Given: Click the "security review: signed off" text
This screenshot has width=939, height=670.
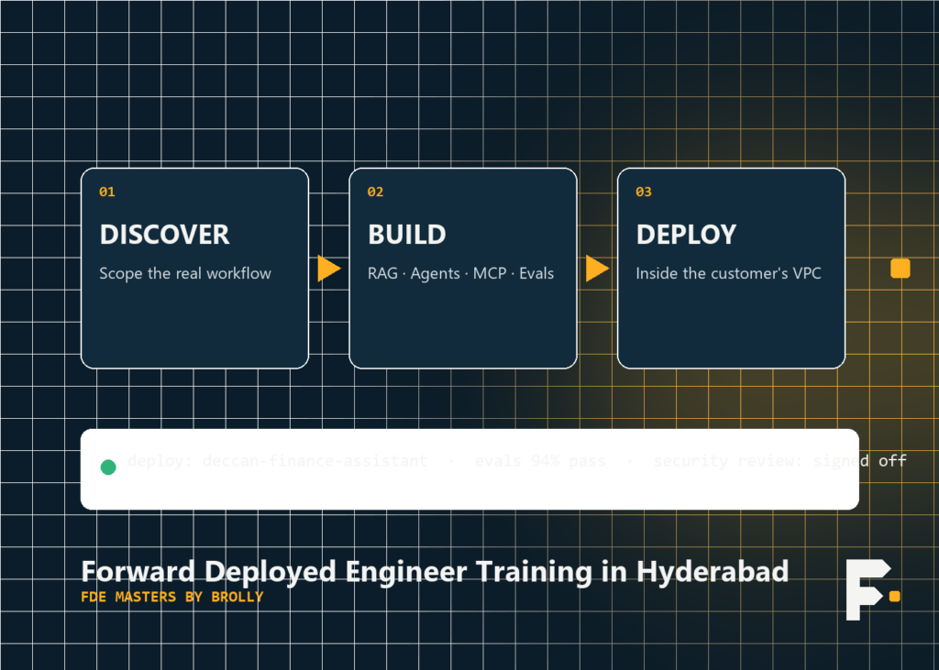Looking at the screenshot, I should coord(780,460).
